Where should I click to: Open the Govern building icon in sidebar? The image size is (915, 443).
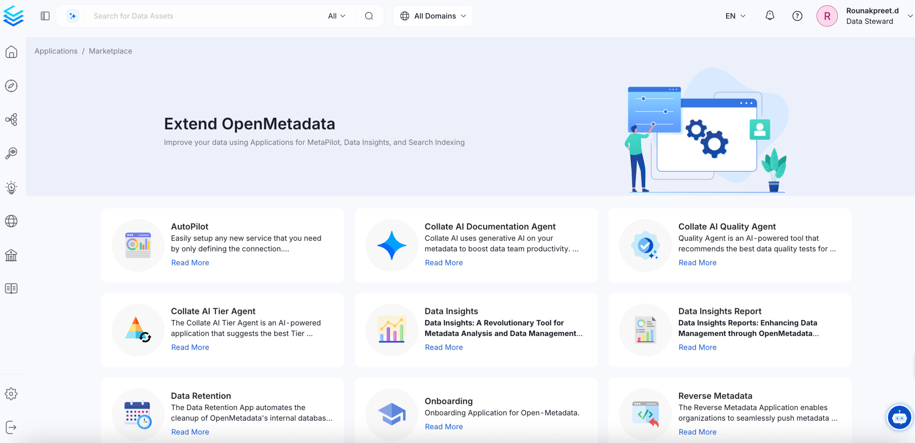coord(12,255)
